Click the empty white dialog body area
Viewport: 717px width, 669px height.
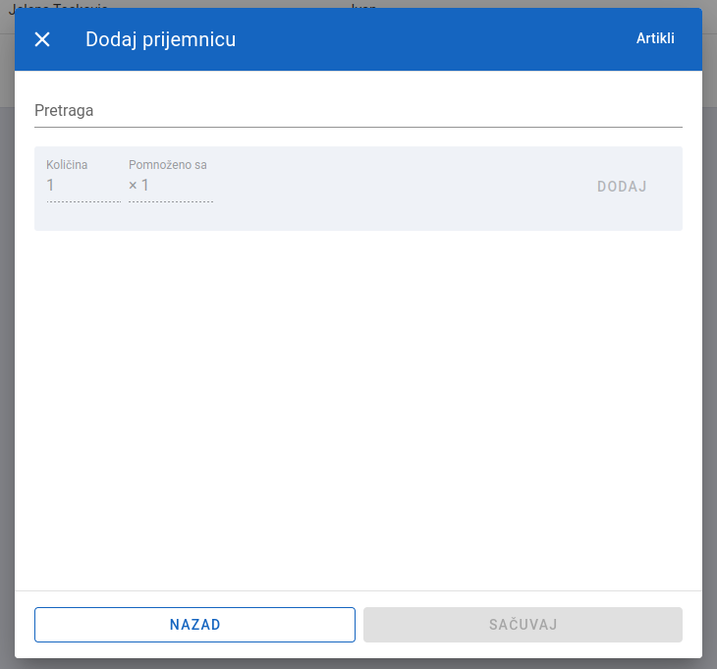[x=358, y=407]
